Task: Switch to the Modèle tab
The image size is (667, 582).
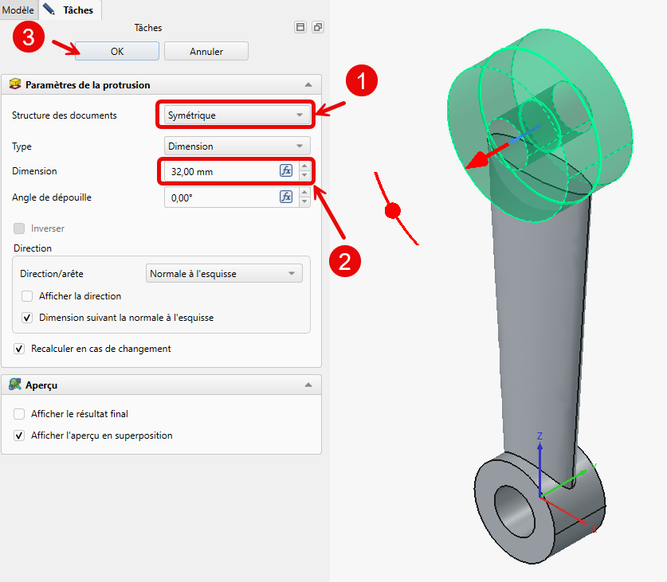Action: pos(18,10)
